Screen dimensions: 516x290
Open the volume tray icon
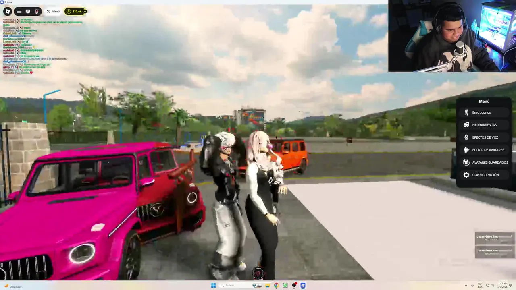[493, 285]
